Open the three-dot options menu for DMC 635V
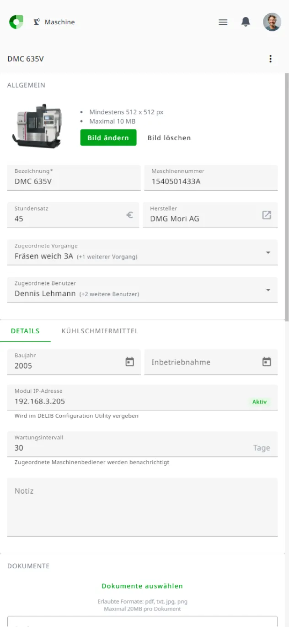This screenshot has height=627, width=289. pyautogui.click(x=271, y=59)
